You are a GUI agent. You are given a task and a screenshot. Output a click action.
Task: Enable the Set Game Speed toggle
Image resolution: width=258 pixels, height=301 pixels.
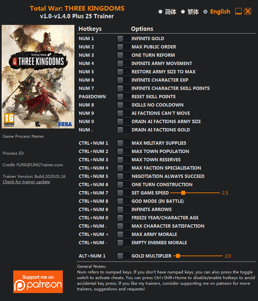tap(123, 193)
